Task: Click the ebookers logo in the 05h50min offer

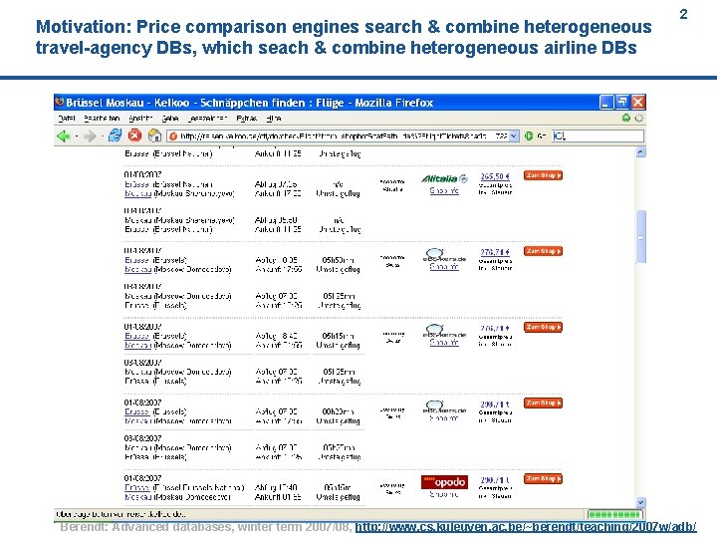Action: (444, 255)
